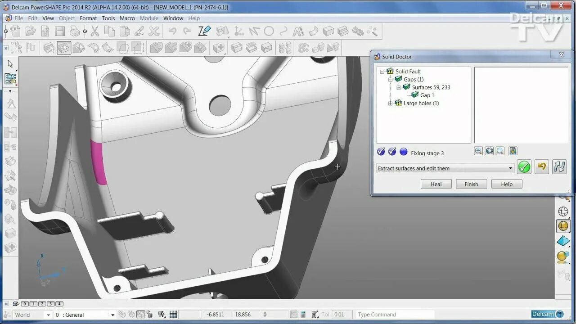Toggle level 4 button

(x=59, y=304)
